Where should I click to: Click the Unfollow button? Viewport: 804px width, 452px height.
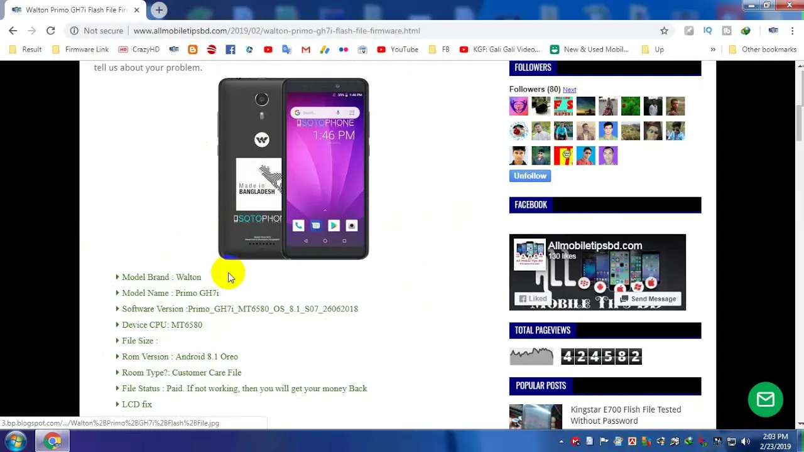coord(530,176)
